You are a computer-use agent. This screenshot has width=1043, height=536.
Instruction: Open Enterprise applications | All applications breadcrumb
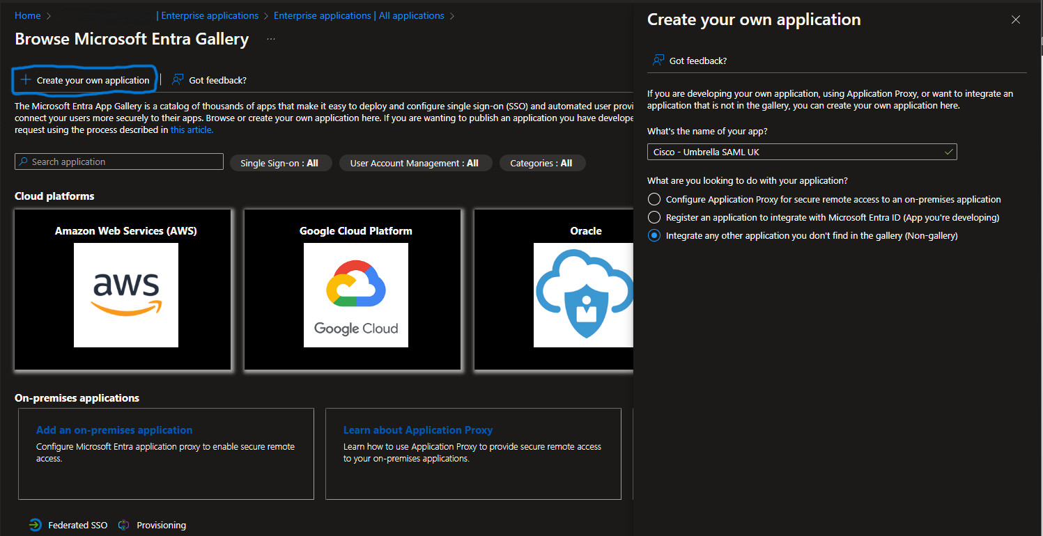pos(359,15)
